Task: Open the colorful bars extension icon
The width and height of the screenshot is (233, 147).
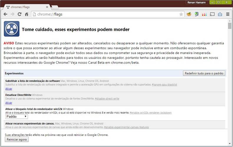Action: point(204,14)
